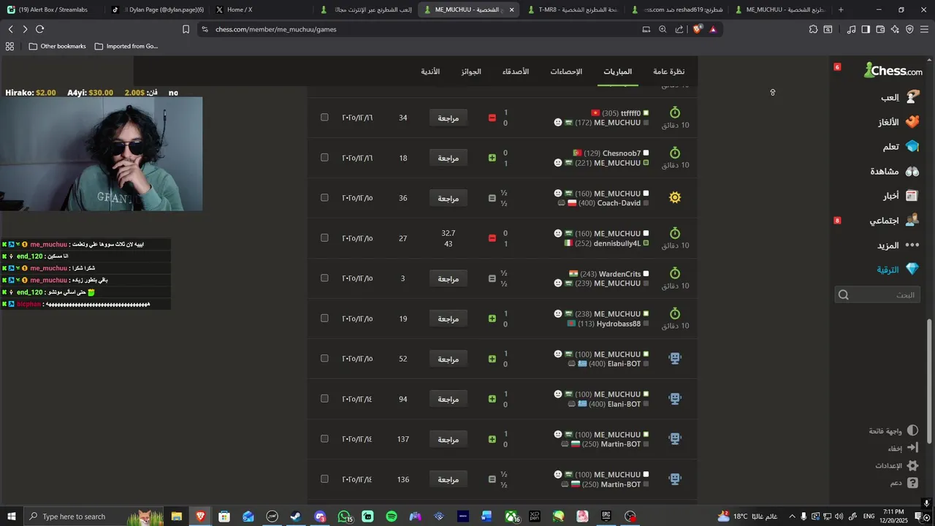Switch to the Friends (الأصدقاء) tab

point(515,72)
